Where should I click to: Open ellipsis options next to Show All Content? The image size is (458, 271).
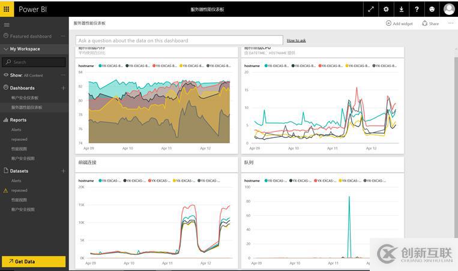63,75
